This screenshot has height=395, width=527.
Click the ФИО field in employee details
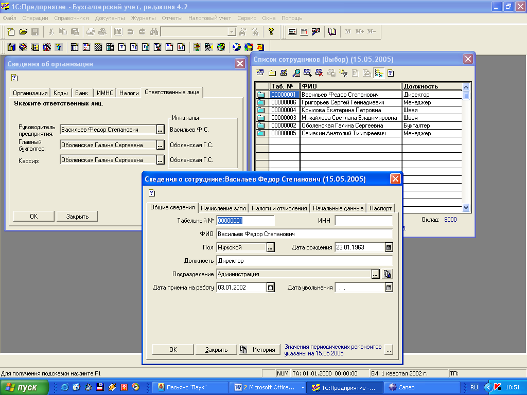coord(305,234)
